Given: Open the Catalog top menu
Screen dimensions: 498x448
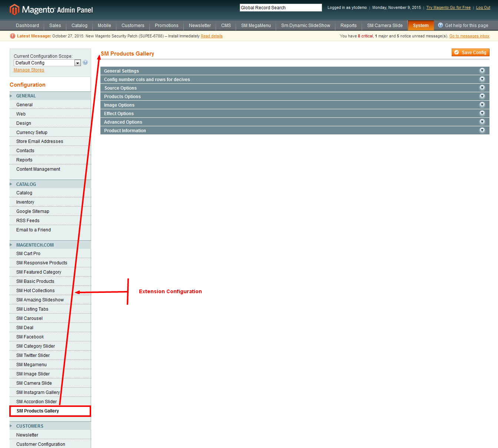Looking at the screenshot, I should coord(79,26).
